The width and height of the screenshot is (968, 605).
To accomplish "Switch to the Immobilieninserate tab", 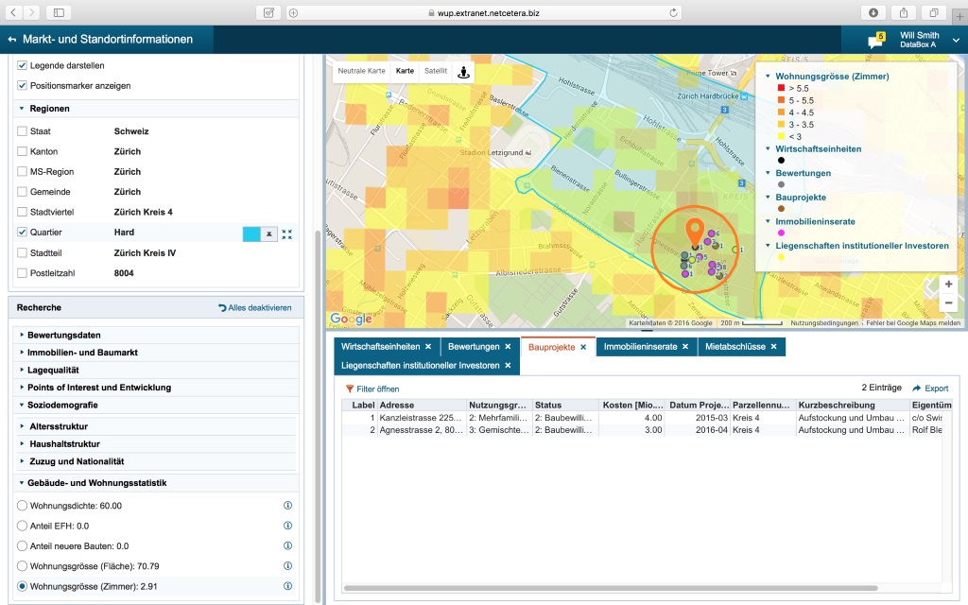I will point(640,347).
